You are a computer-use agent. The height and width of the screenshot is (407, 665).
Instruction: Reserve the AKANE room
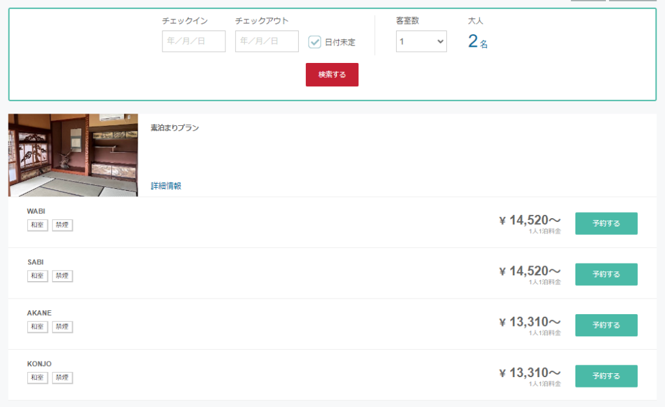(x=606, y=325)
